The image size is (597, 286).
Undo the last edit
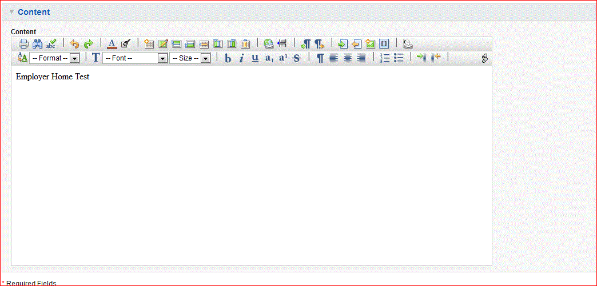coord(74,44)
